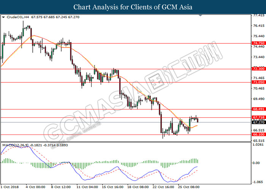Select the 67.718 price level label
The height and width of the screenshot is (190, 266).
(259, 117)
